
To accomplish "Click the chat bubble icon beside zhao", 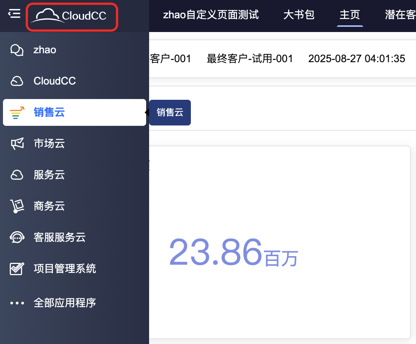I will pos(17,50).
